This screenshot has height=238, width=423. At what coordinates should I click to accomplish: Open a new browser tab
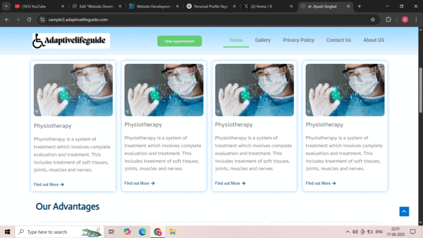pos(360,6)
